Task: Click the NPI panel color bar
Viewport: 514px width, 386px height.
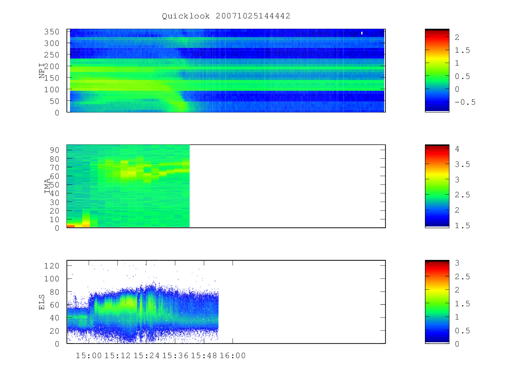Action: tap(437, 70)
